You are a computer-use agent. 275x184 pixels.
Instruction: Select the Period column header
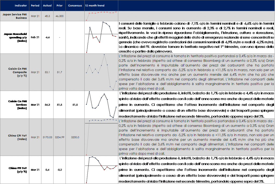[35, 5]
